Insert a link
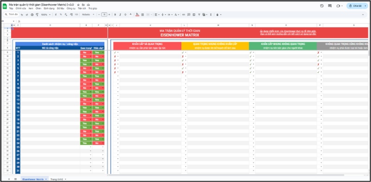 183,15
